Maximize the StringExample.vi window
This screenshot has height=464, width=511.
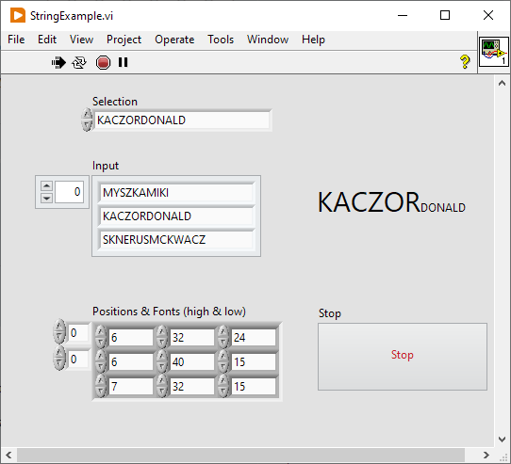[x=445, y=15]
